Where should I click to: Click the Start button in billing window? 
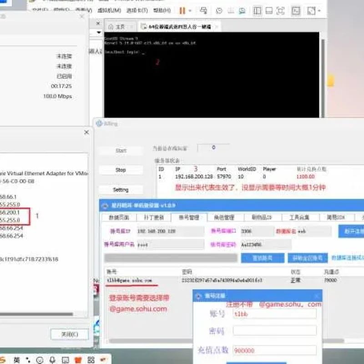point(121,151)
